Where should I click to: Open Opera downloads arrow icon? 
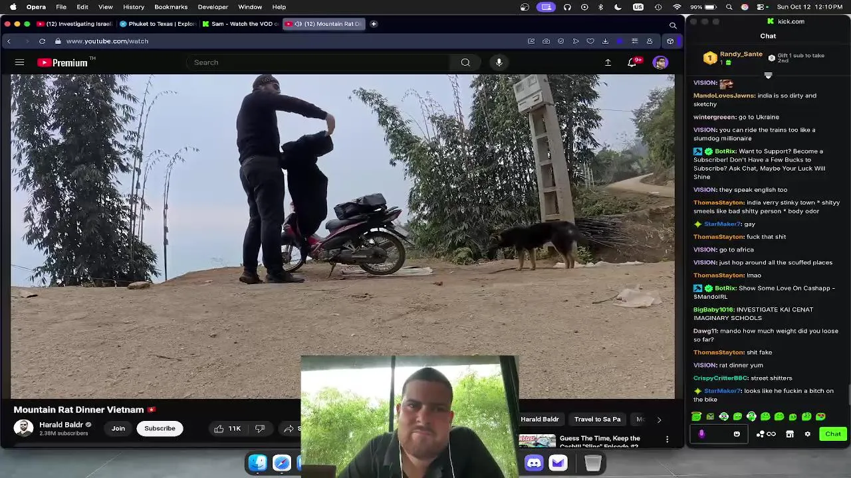(x=605, y=41)
